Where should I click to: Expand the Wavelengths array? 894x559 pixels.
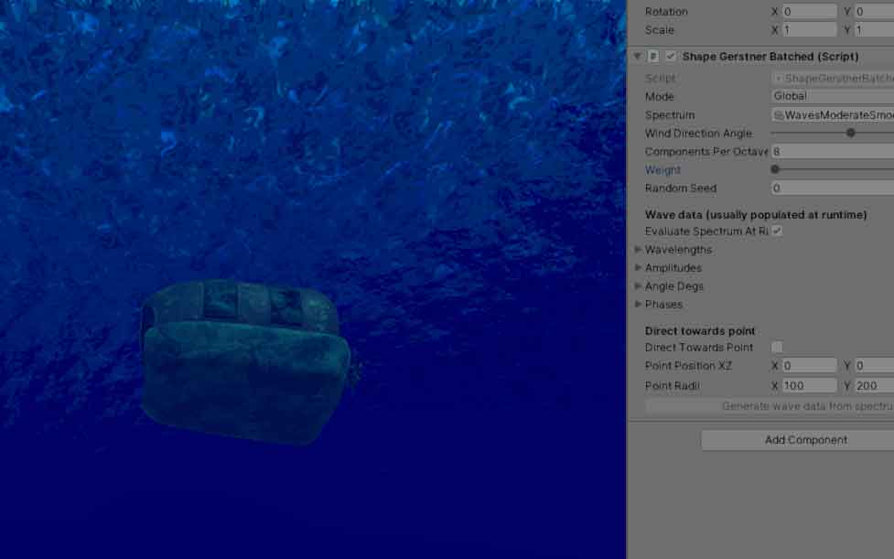pyautogui.click(x=638, y=249)
